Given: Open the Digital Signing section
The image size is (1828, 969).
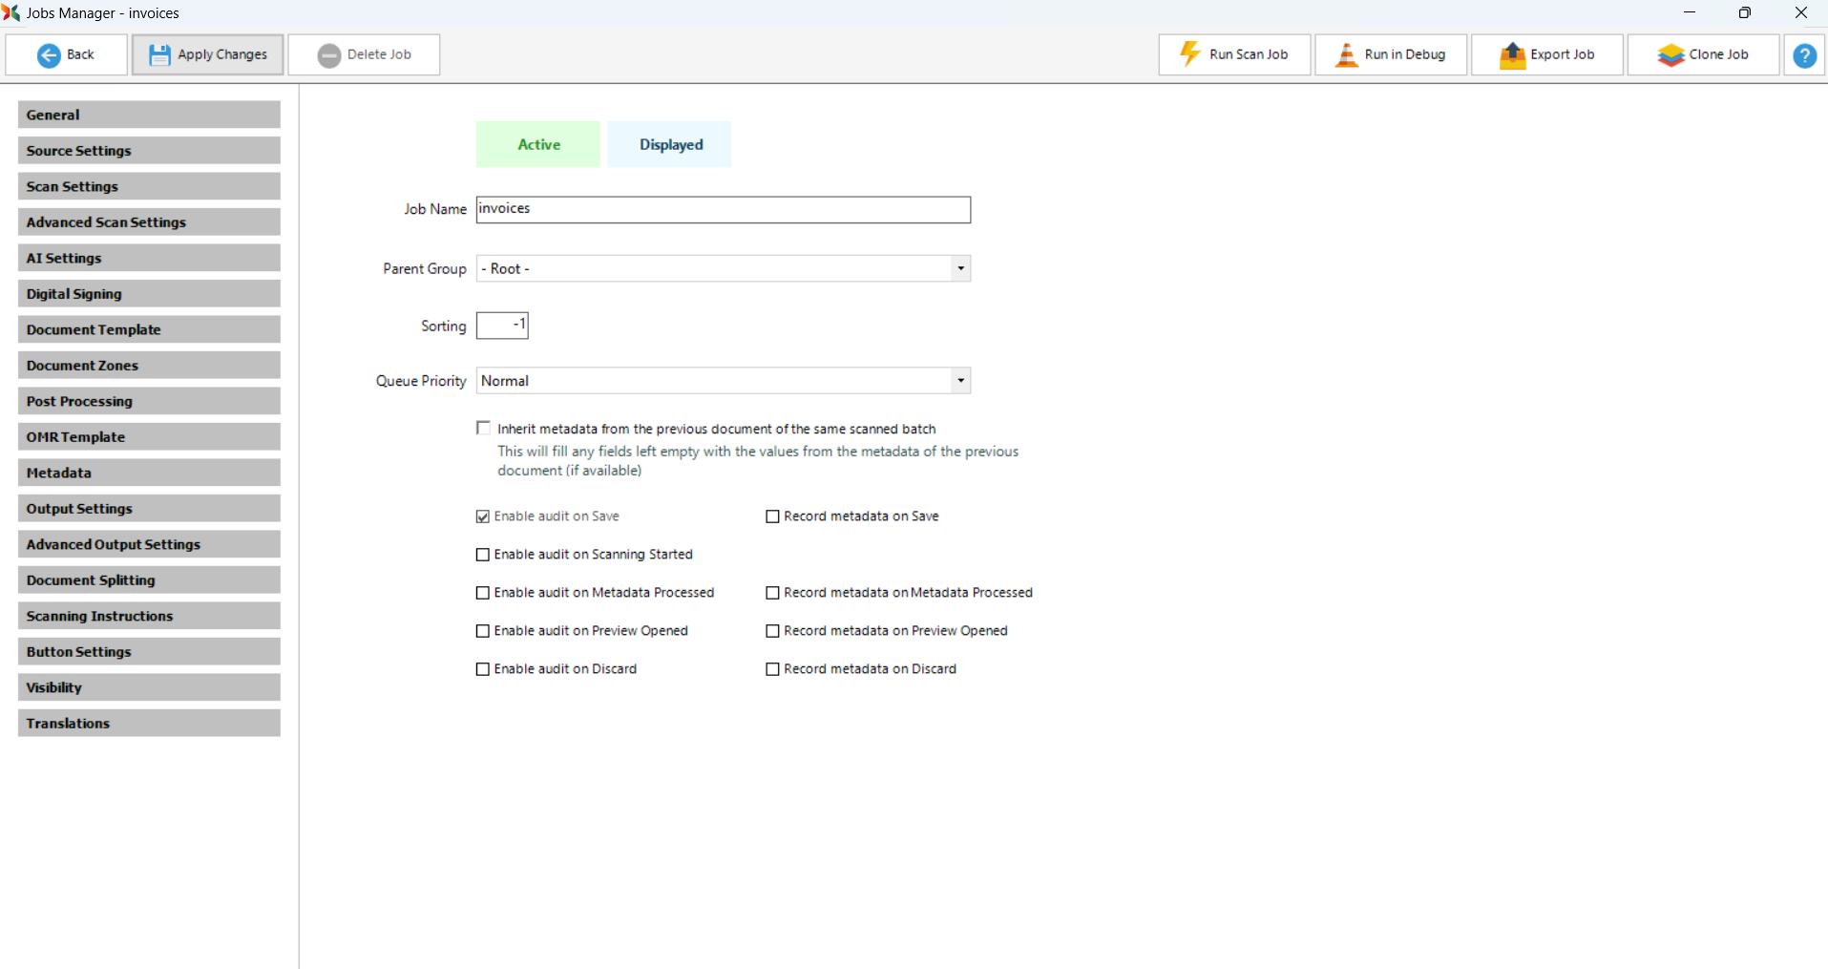Looking at the screenshot, I should (149, 294).
